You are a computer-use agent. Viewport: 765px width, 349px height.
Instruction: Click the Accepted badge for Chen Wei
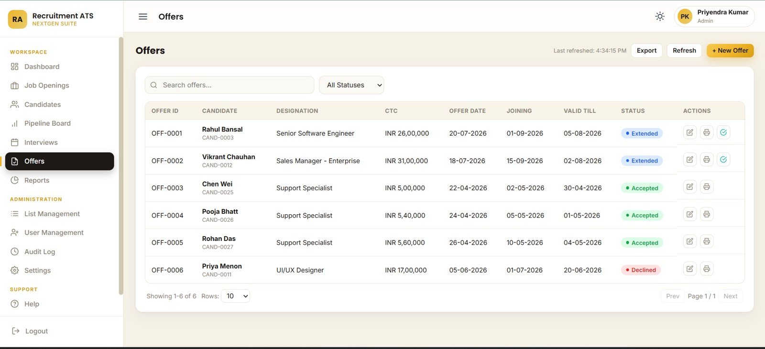[642, 188]
